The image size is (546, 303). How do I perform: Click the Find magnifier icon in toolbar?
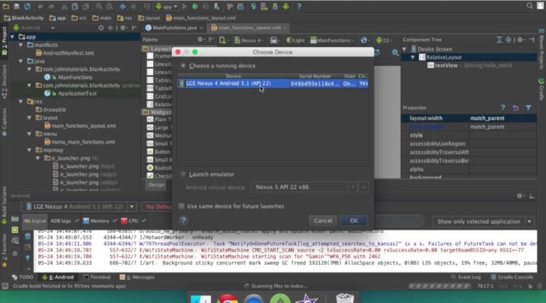99,6
